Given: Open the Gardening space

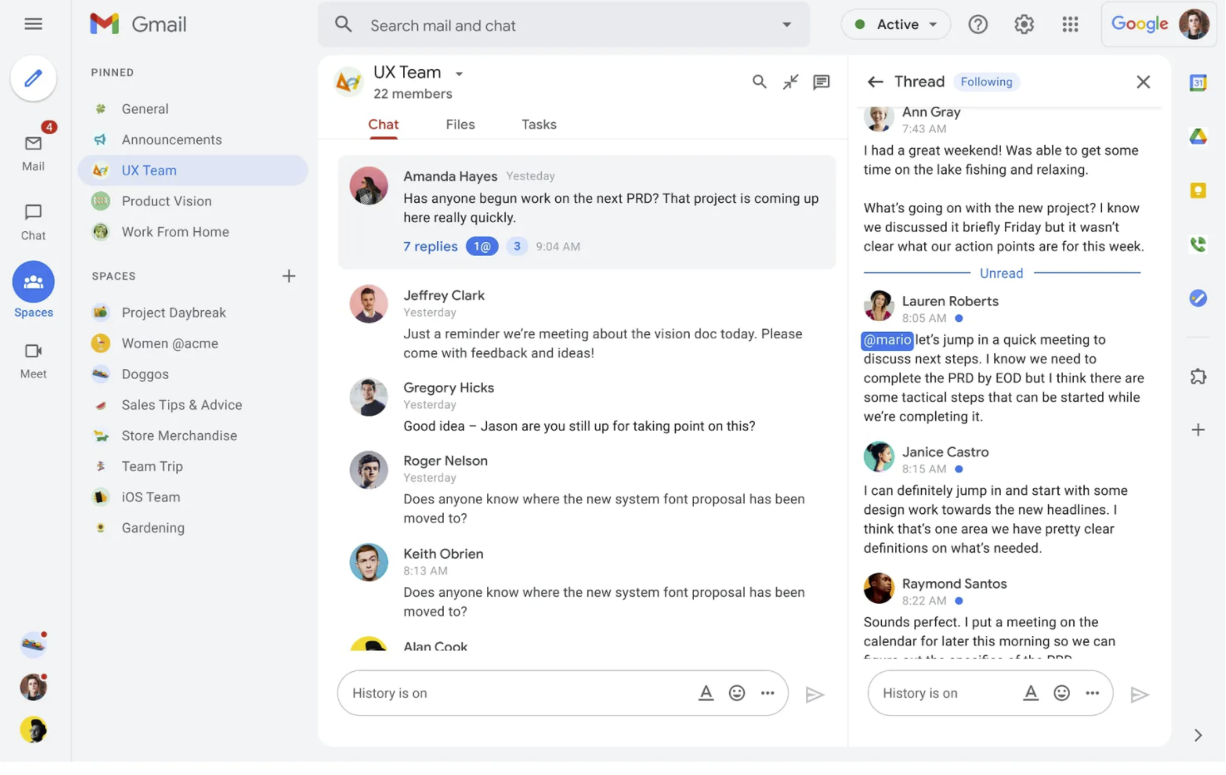Looking at the screenshot, I should [x=193, y=528].
